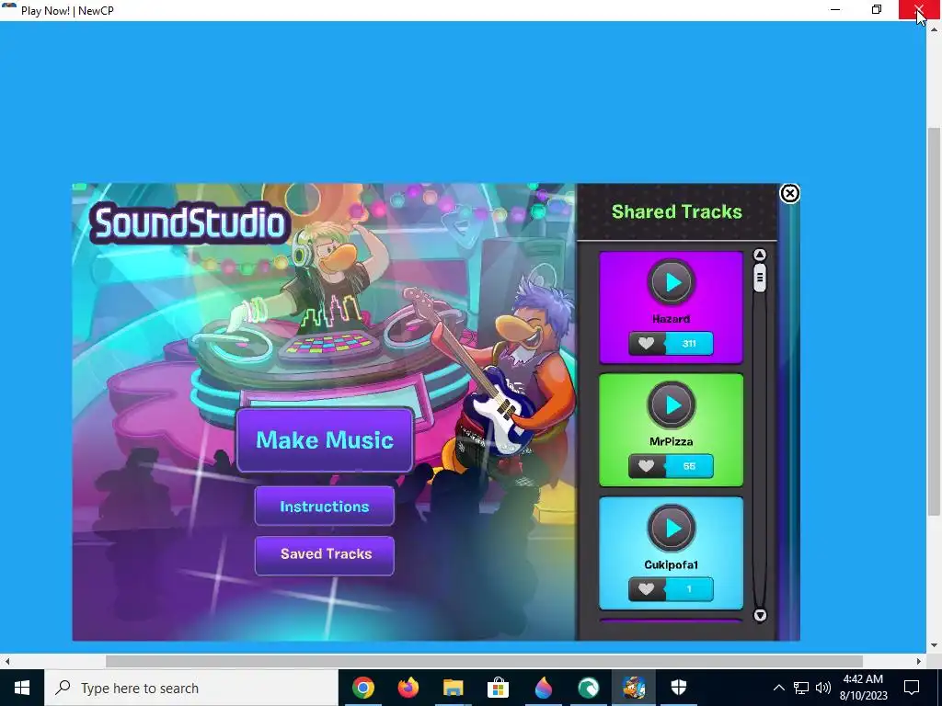Open Microsoft Store from the taskbar

tap(498, 688)
